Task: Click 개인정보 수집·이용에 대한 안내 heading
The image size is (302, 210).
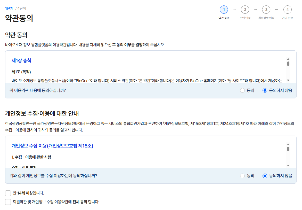Action: tap(42, 113)
